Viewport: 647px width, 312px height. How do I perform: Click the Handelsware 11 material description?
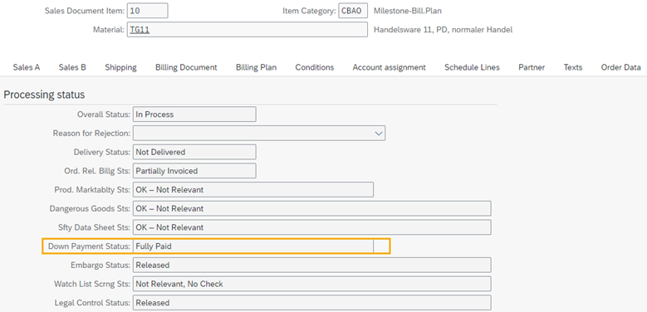point(443,30)
